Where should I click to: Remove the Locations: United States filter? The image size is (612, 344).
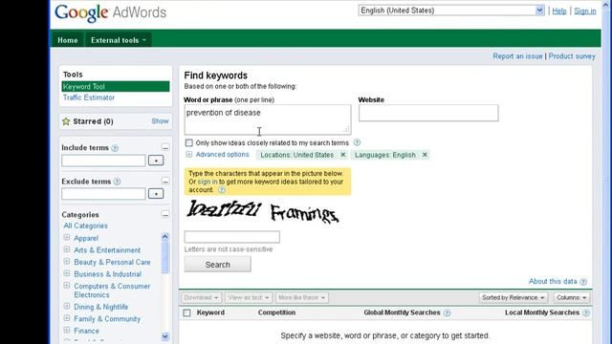[343, 155]
